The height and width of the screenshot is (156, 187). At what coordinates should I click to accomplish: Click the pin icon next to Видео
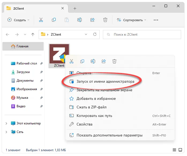coord(41,106)
